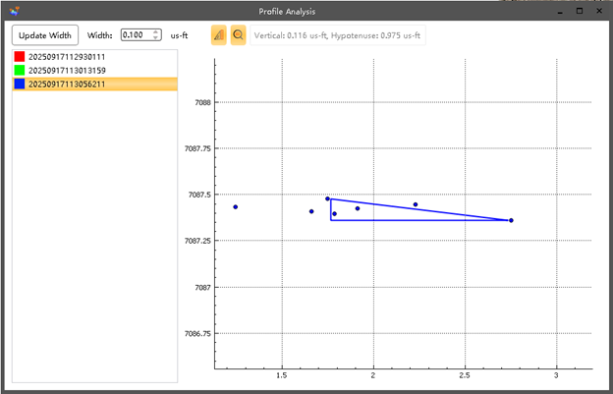Click the blue color swatch of the selected profile
Viewport: 613px width, 394px height.
tap(20, 84)
